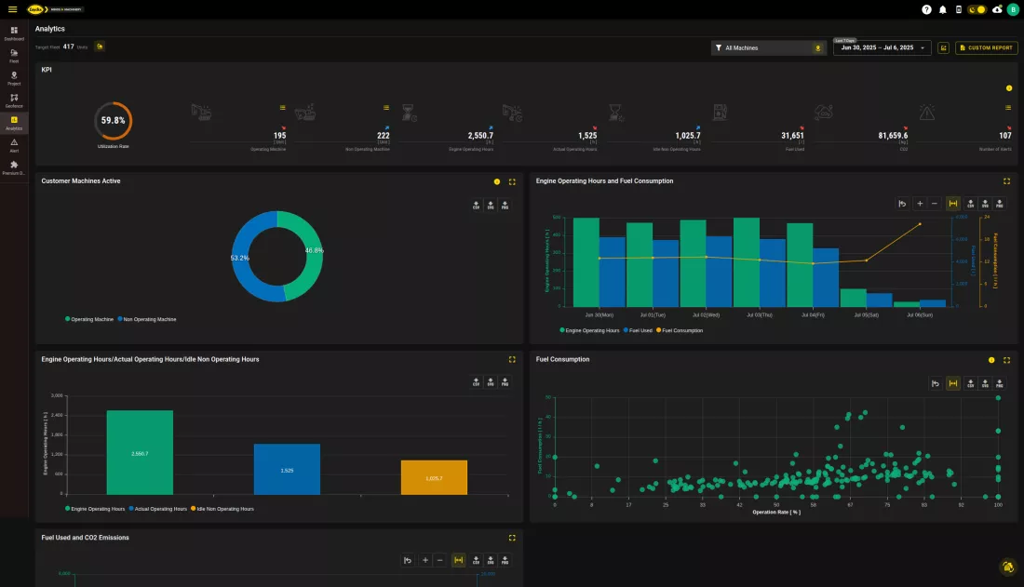Export Fuel Consumption scatter chart as PNG
Screen dimensions: 1024x587
tap(999, 383)
